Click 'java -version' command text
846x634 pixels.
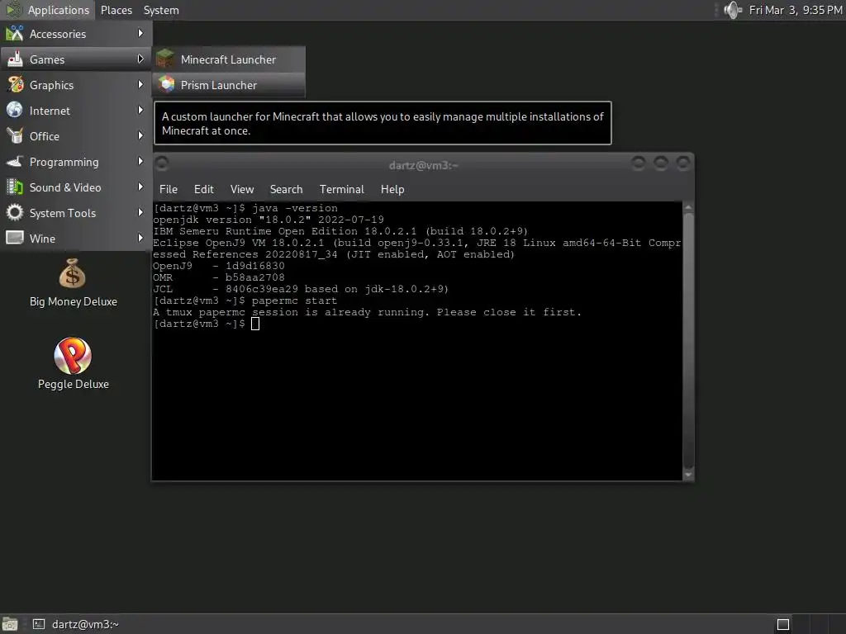click(x=295, y=208)
